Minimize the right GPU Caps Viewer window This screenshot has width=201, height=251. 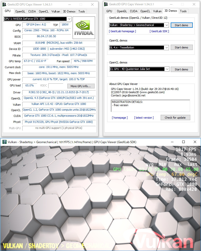171,4
